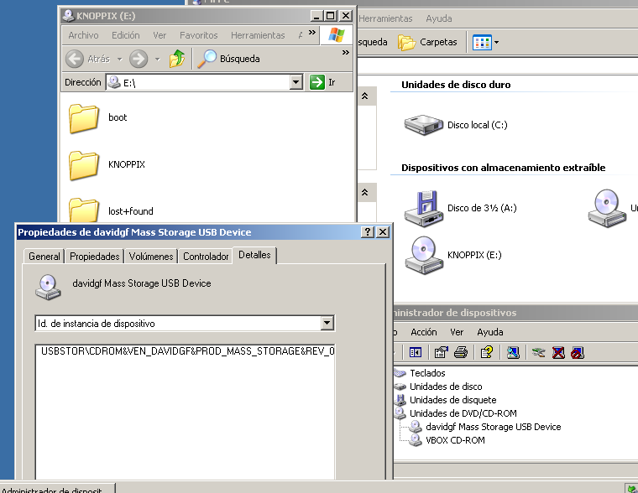This screenshot has height=493, width=638.
Task: Click the Dirección address field showing E:\
Action: [199, 82]
